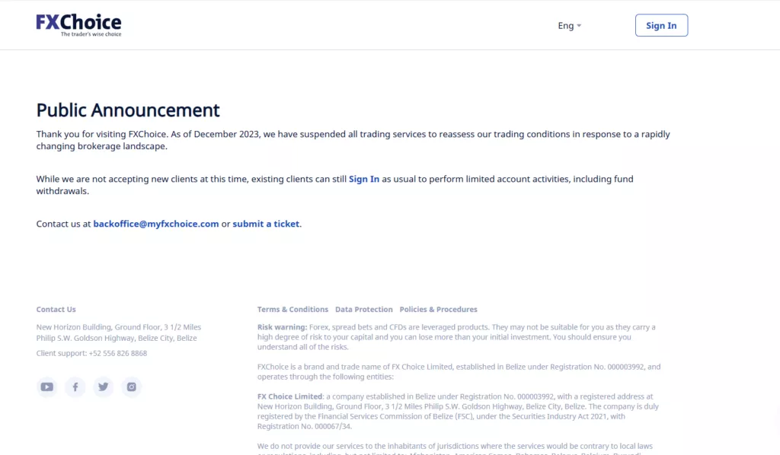780x455 pixels.
Task: Visit the Facebook page icon
Action: 75,387
